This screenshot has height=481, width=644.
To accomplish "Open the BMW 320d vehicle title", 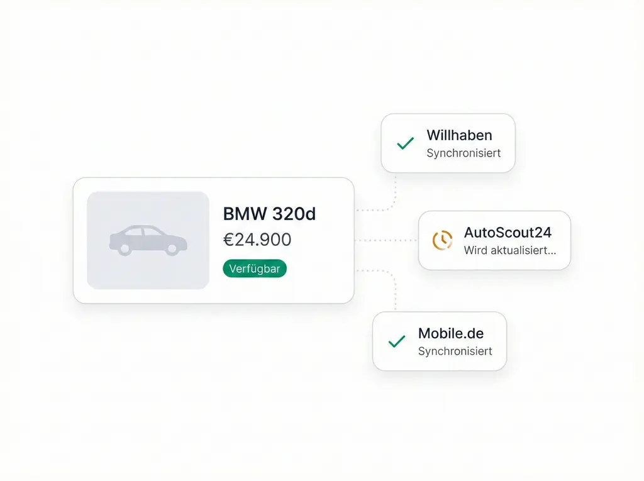I will pos(269,214).
